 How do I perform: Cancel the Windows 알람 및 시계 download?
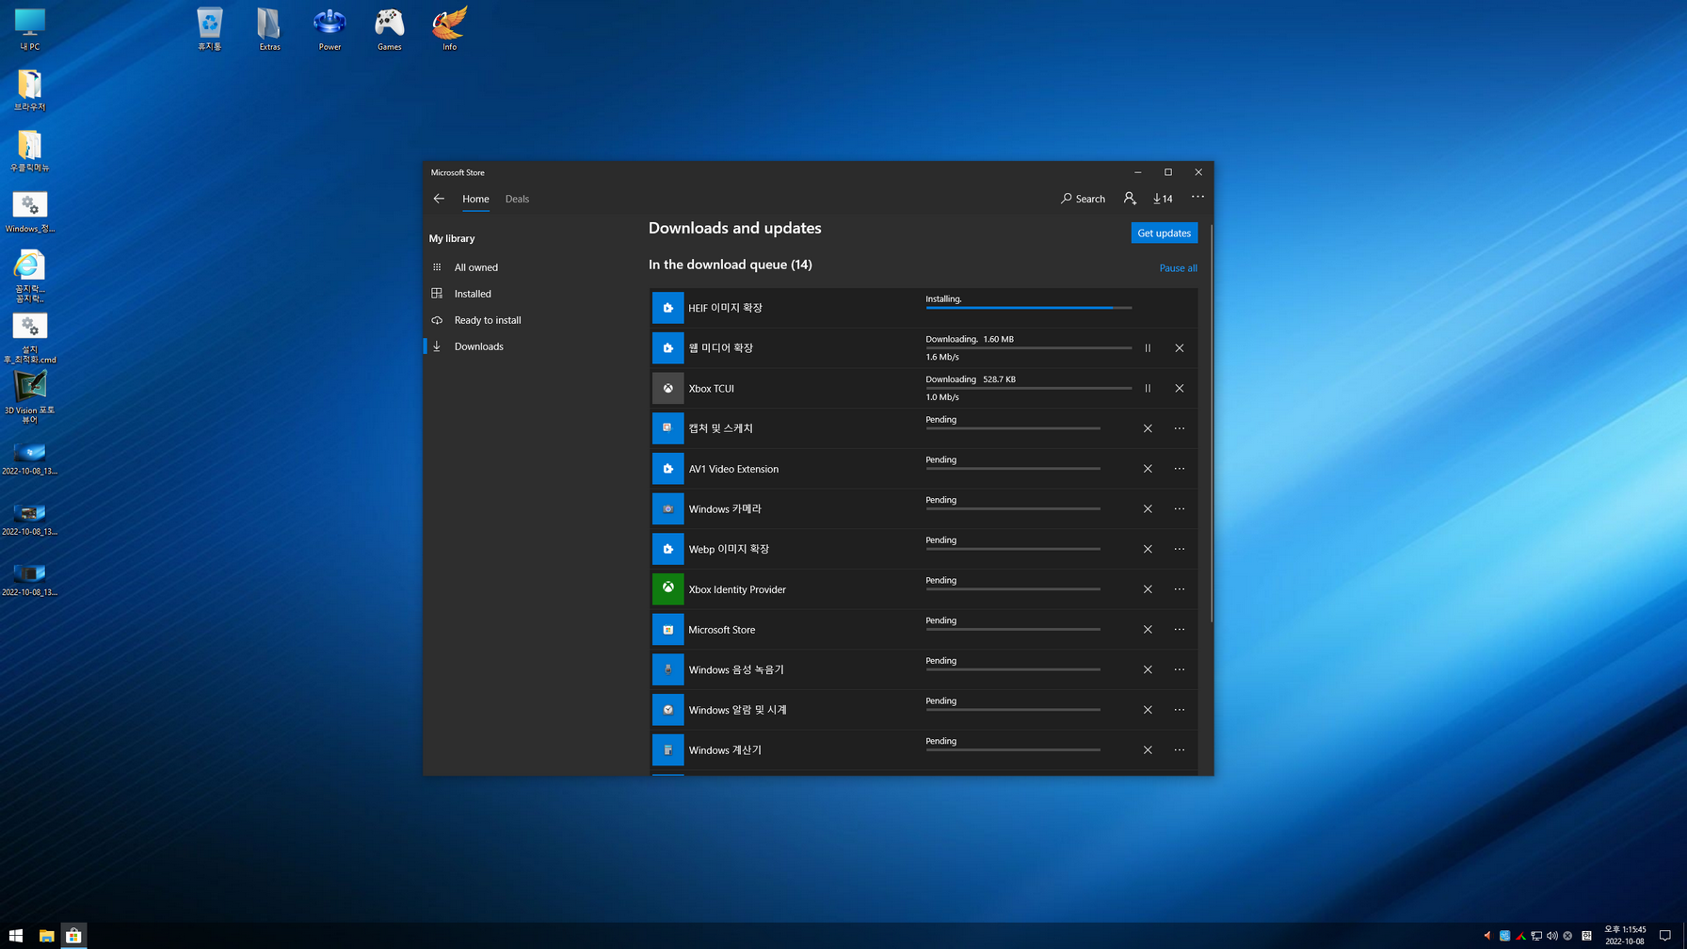pyautogui.click(x=1148, y=710)
